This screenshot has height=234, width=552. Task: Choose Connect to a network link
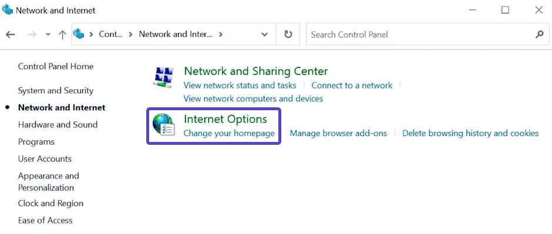point(352,86)
